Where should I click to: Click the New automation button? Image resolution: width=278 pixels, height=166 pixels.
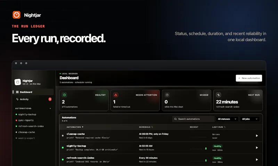(x=249, y=78)
